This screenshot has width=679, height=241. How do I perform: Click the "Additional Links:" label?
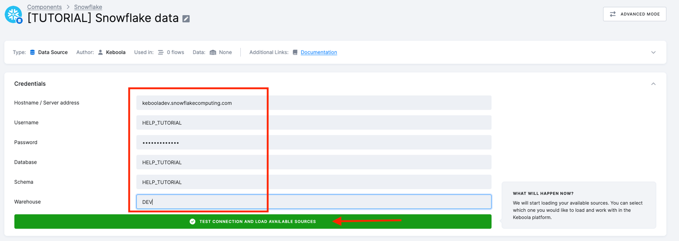point(268,52)
